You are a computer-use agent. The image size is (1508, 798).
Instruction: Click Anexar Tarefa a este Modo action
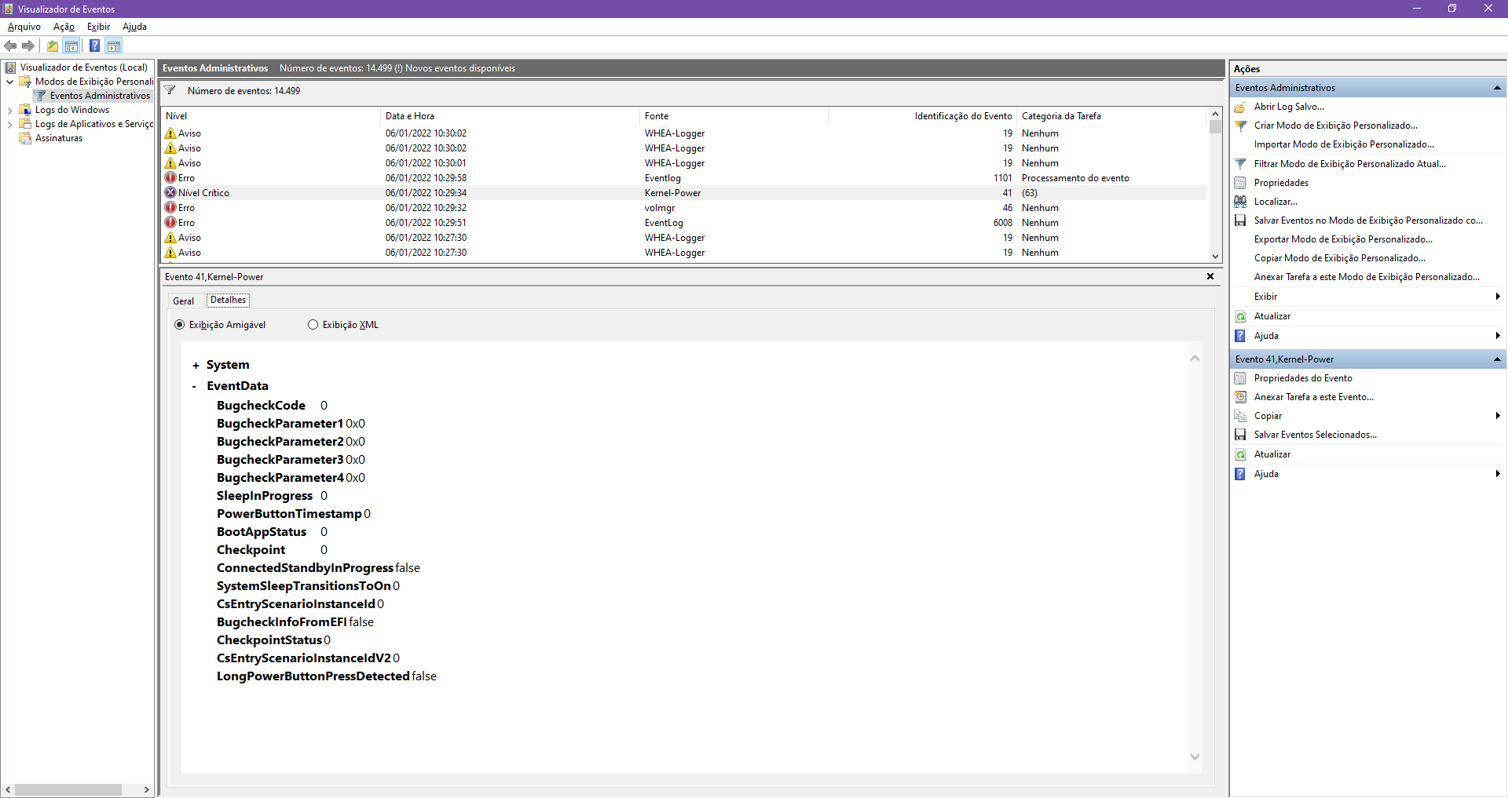click(x=1367, y=277)
